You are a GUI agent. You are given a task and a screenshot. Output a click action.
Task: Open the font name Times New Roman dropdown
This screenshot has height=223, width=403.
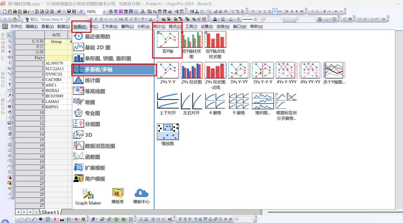tap(65, 19)
